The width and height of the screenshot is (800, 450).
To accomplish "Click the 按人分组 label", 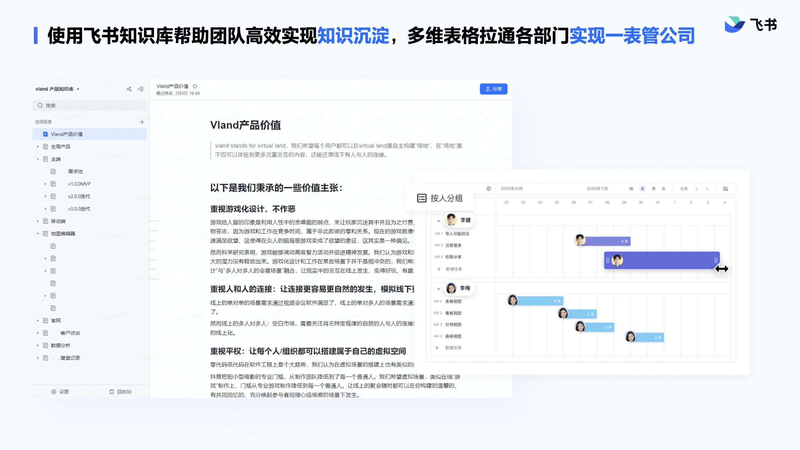I will [446, 198].
